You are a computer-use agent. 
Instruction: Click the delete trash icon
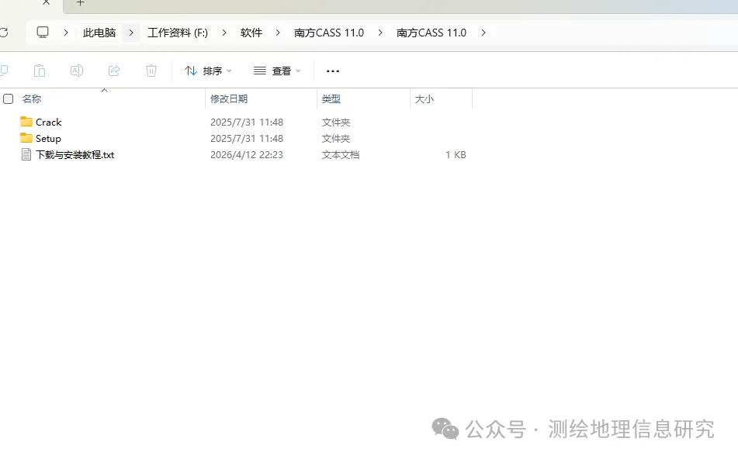[x=151, y=71]
